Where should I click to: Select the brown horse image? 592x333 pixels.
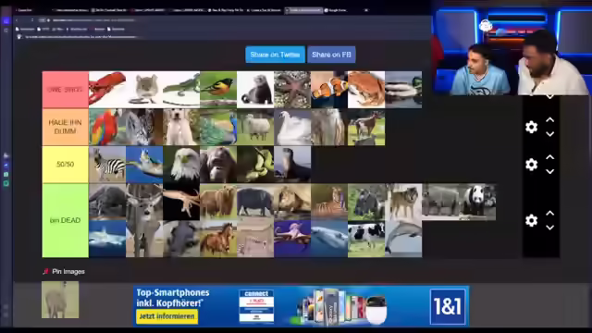pos(218,239)
